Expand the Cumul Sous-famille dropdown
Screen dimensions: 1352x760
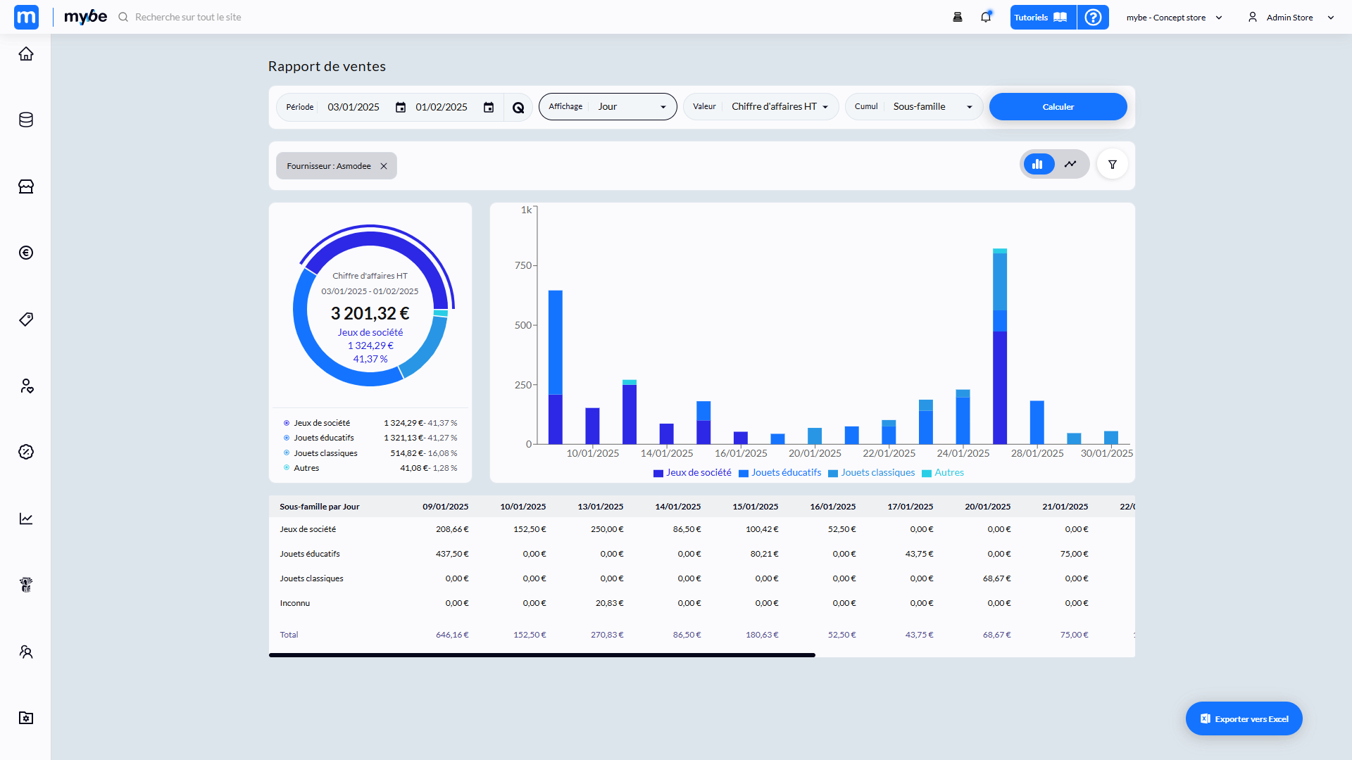tap(931, 106)
